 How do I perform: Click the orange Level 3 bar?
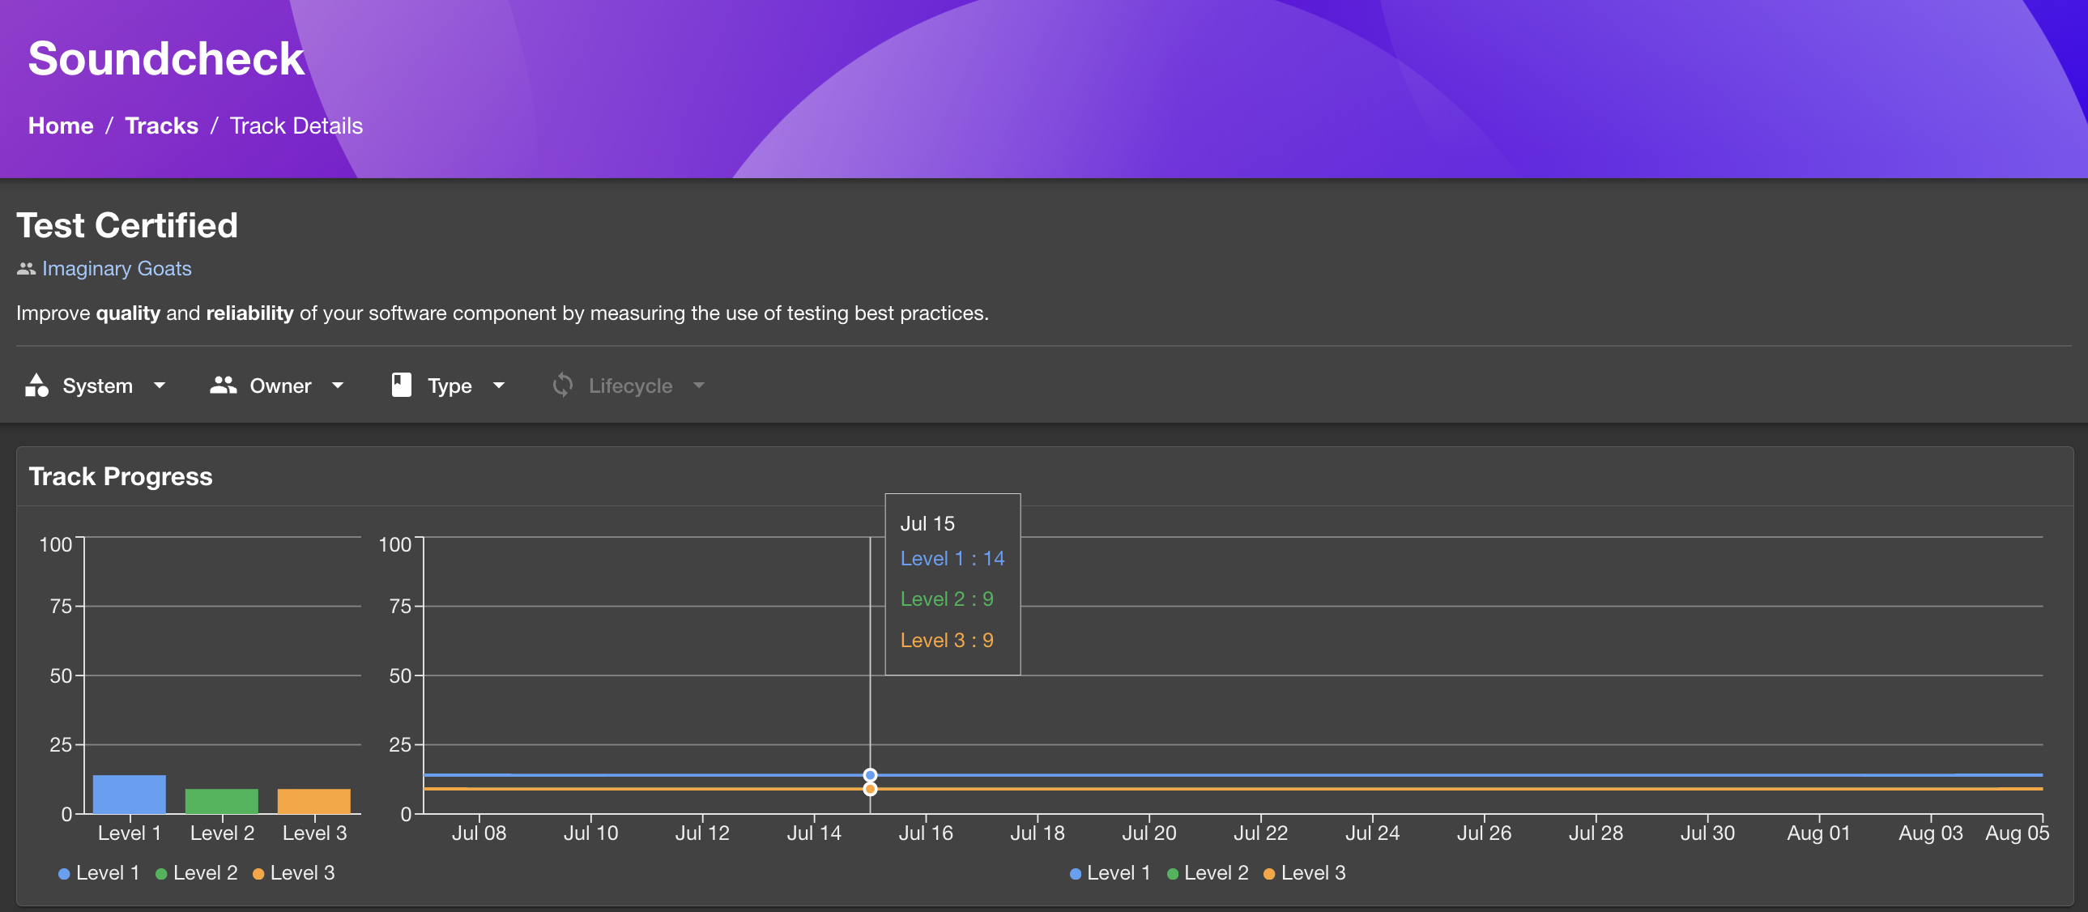[314, 801]
